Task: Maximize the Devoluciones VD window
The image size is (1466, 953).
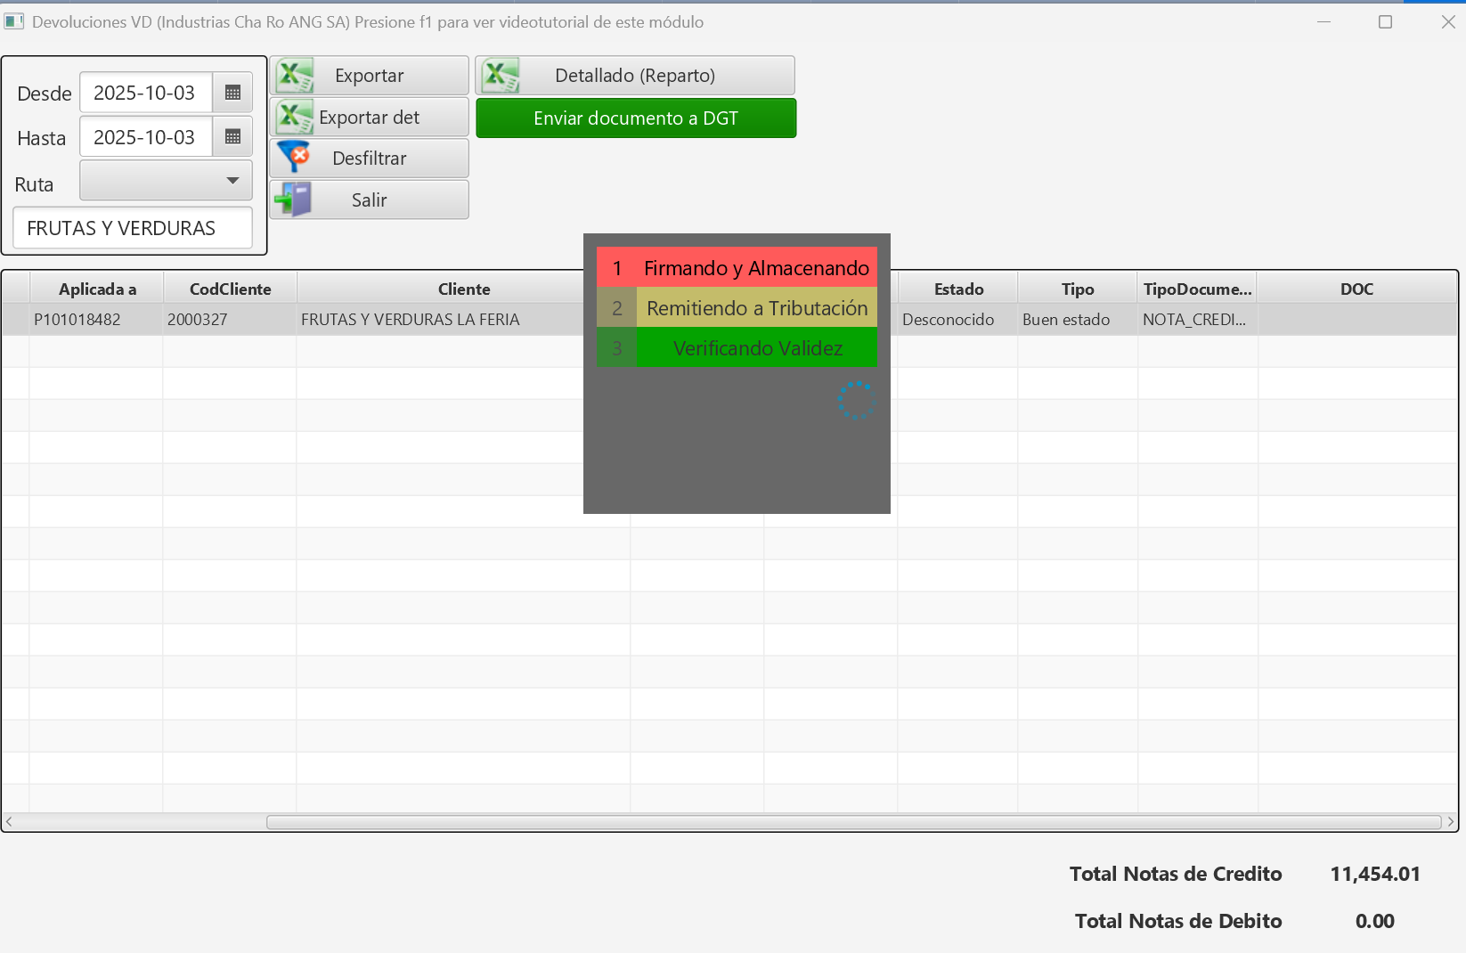Action: [x=1385, y=21]
